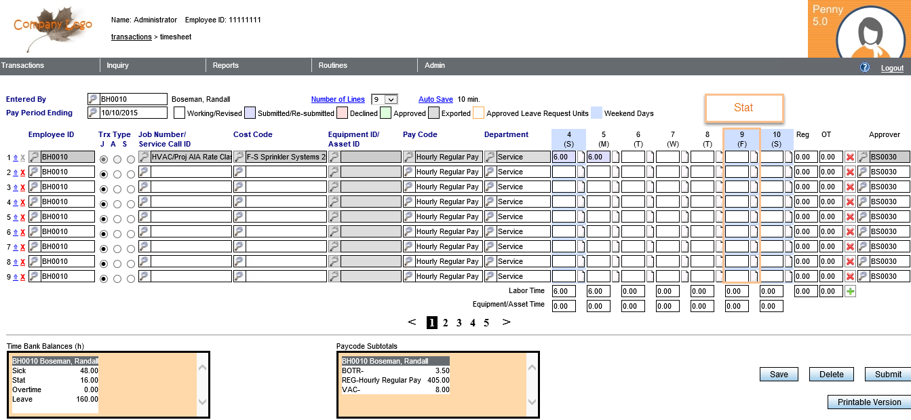Open Job Number lookup in row 2
Image resolution: width=911 pixels, height=420 pixels.
144,172
